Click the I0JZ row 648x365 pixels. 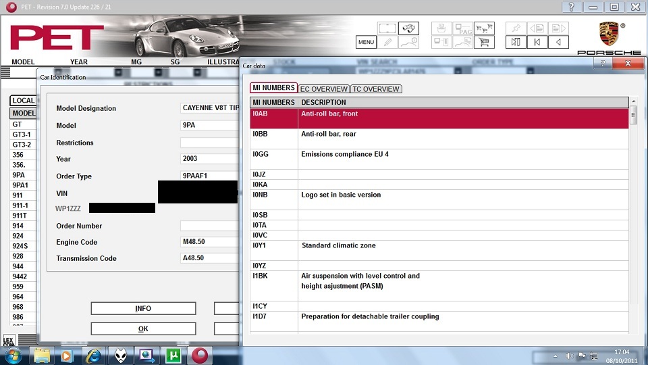pyautogui.click(x=439, y=174)
